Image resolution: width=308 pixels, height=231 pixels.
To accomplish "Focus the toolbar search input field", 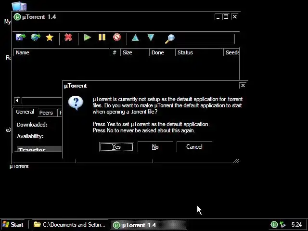I will pos(205,39).
